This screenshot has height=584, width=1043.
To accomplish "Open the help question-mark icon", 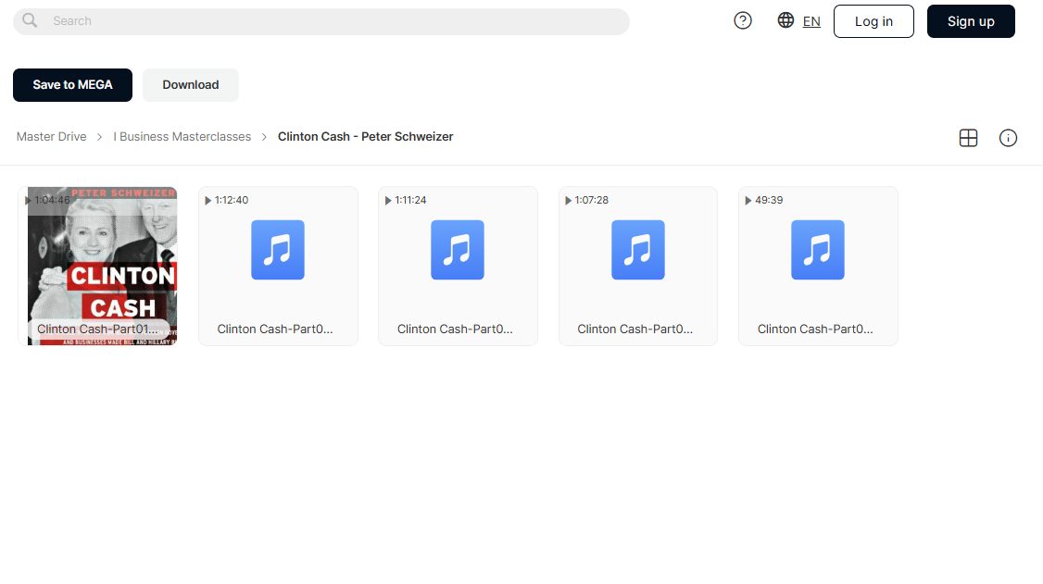I will [742, 20].
